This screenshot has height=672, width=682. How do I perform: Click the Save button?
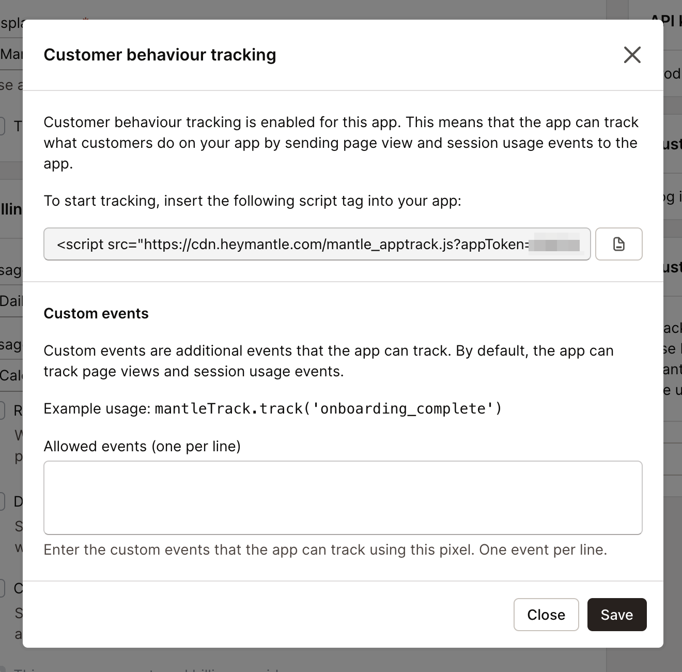coord(616,615)
